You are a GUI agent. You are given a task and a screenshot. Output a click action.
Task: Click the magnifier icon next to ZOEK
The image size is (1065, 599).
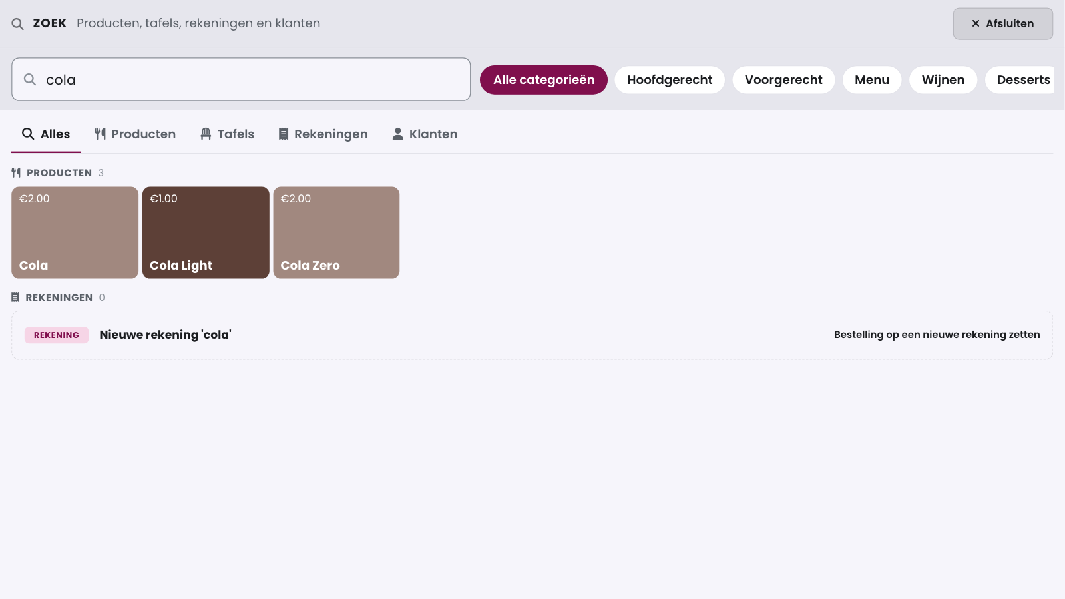[x=18, y=24]
